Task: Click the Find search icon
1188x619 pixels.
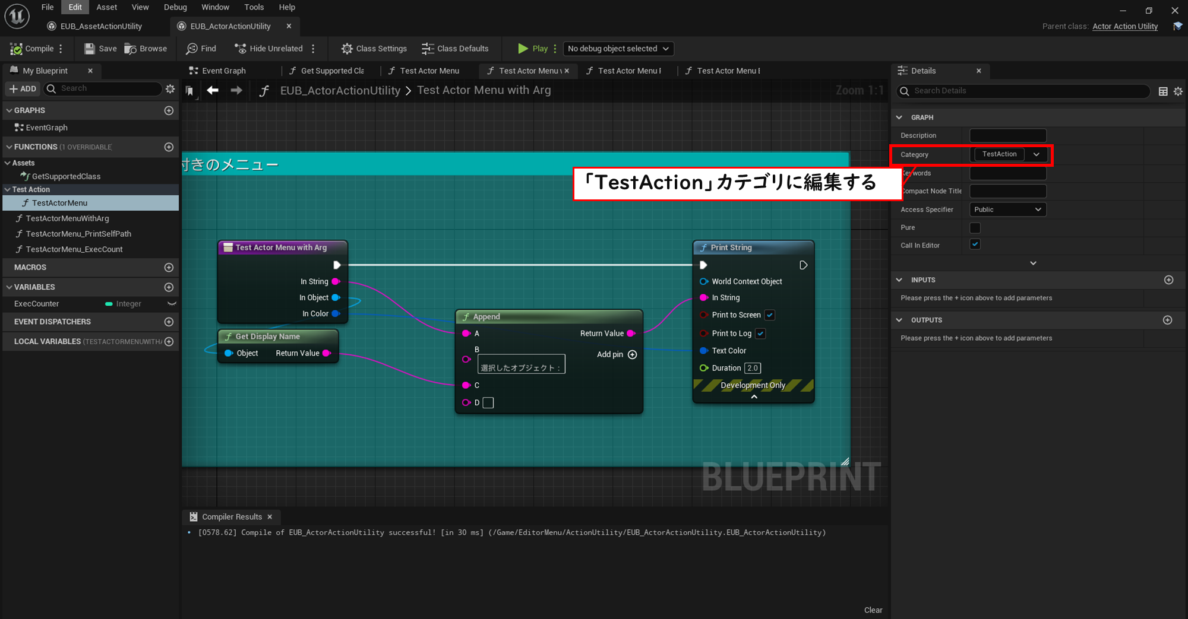Action: click(192, 49)
